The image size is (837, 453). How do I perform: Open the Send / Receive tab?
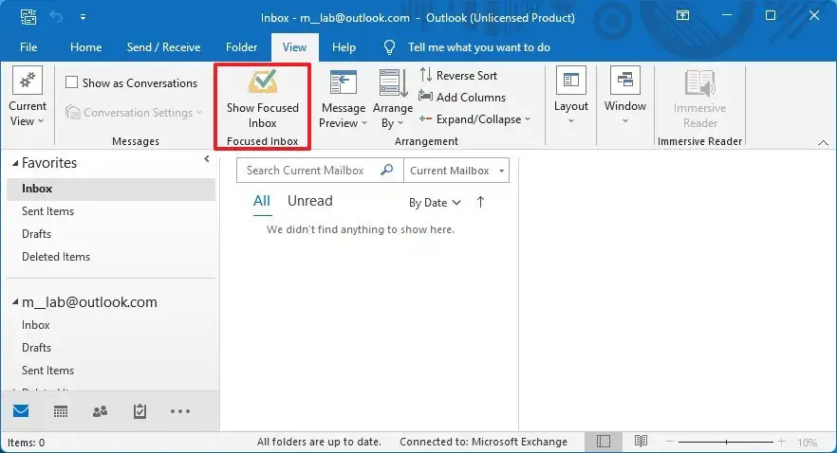tap(163, 47)
